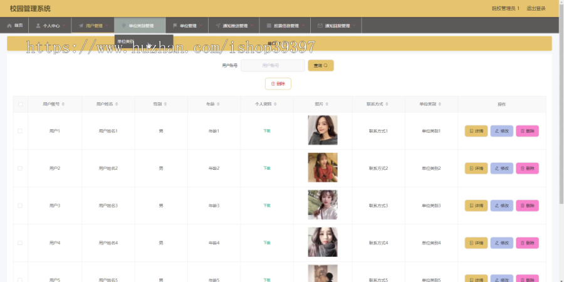Click 修改 for row 用户2
Image resolution: width=564 pixels, height=282 pixels.
pos(502,169)
